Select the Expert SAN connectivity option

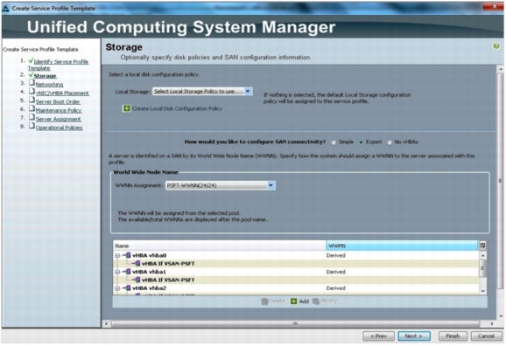tap(361, 142)
